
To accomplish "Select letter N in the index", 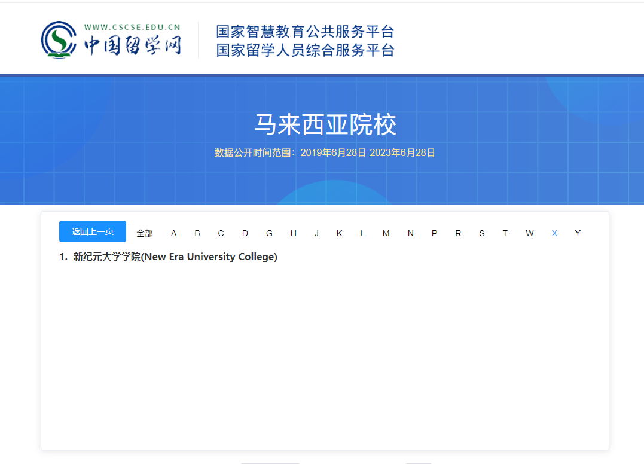I will tap(411, 233).
